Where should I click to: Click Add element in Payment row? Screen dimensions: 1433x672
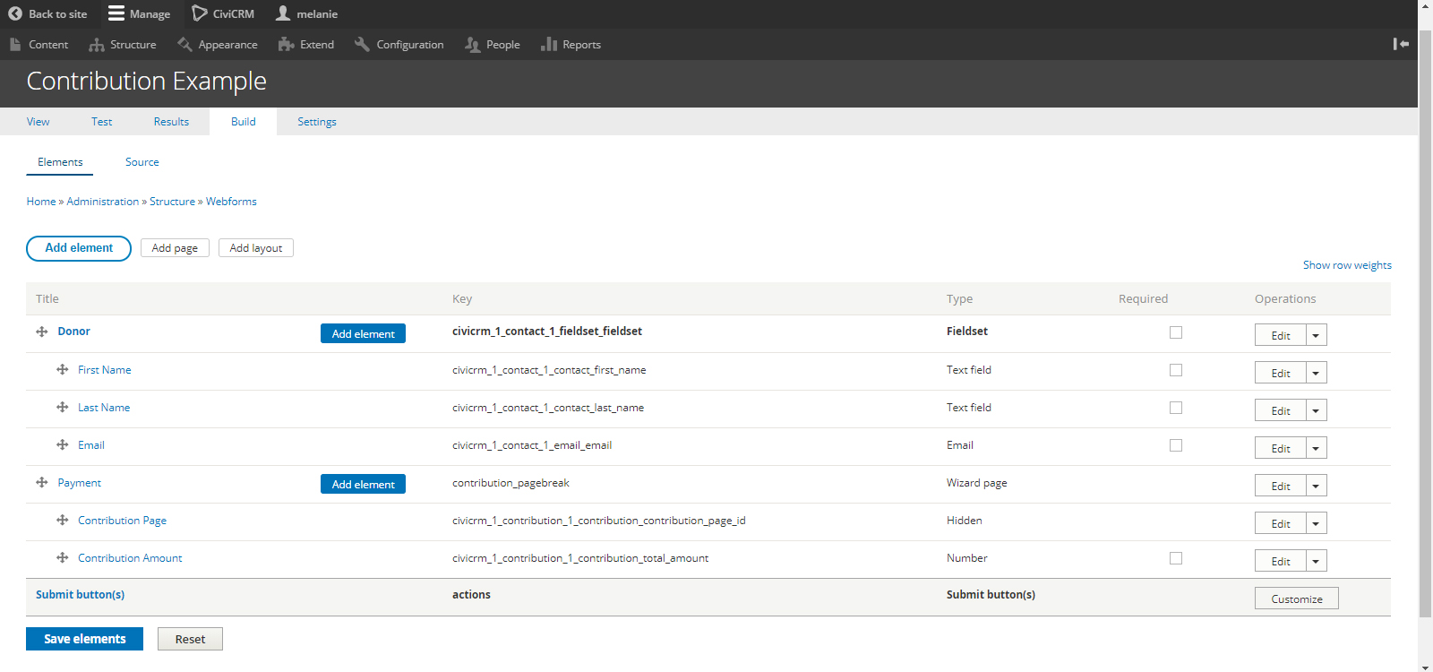(x=363, y=484)
